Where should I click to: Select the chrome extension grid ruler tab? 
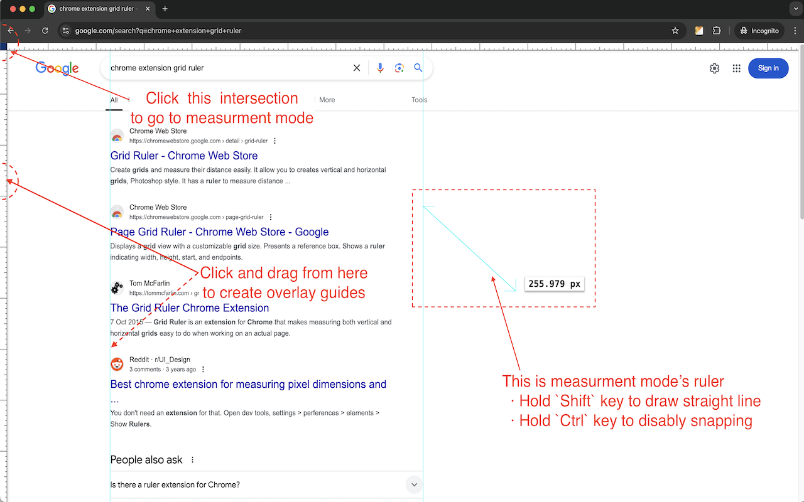99,9
